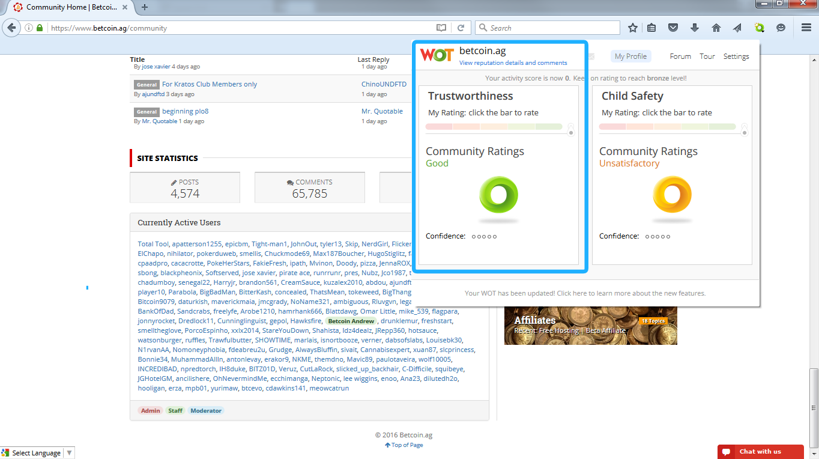Open the 'cdawkins141' user profile

(286, 388)
